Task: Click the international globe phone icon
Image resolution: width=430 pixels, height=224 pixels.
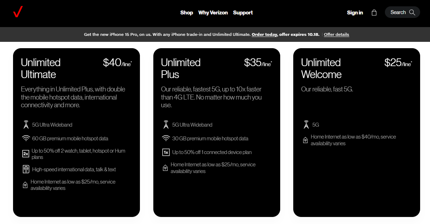Action: (26, 169)
